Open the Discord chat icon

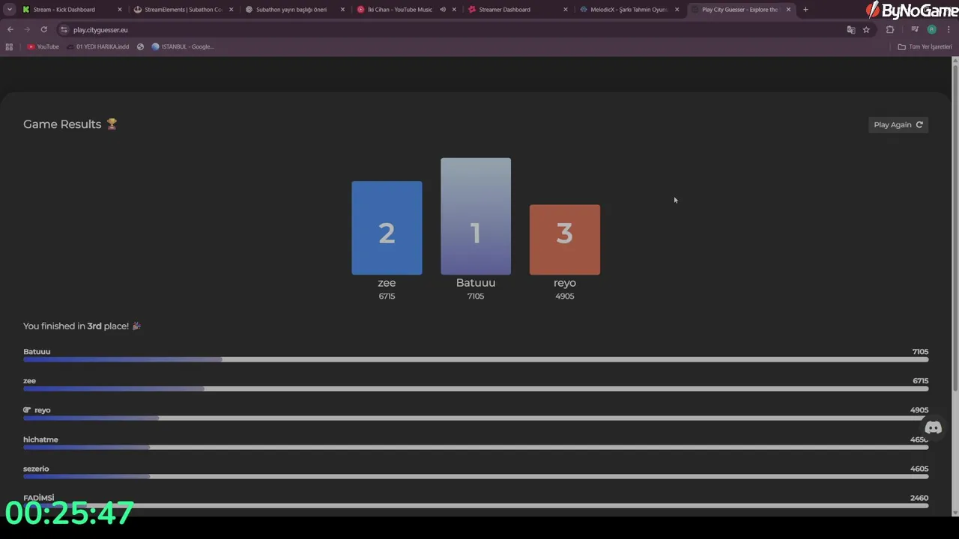coord(933,428)
